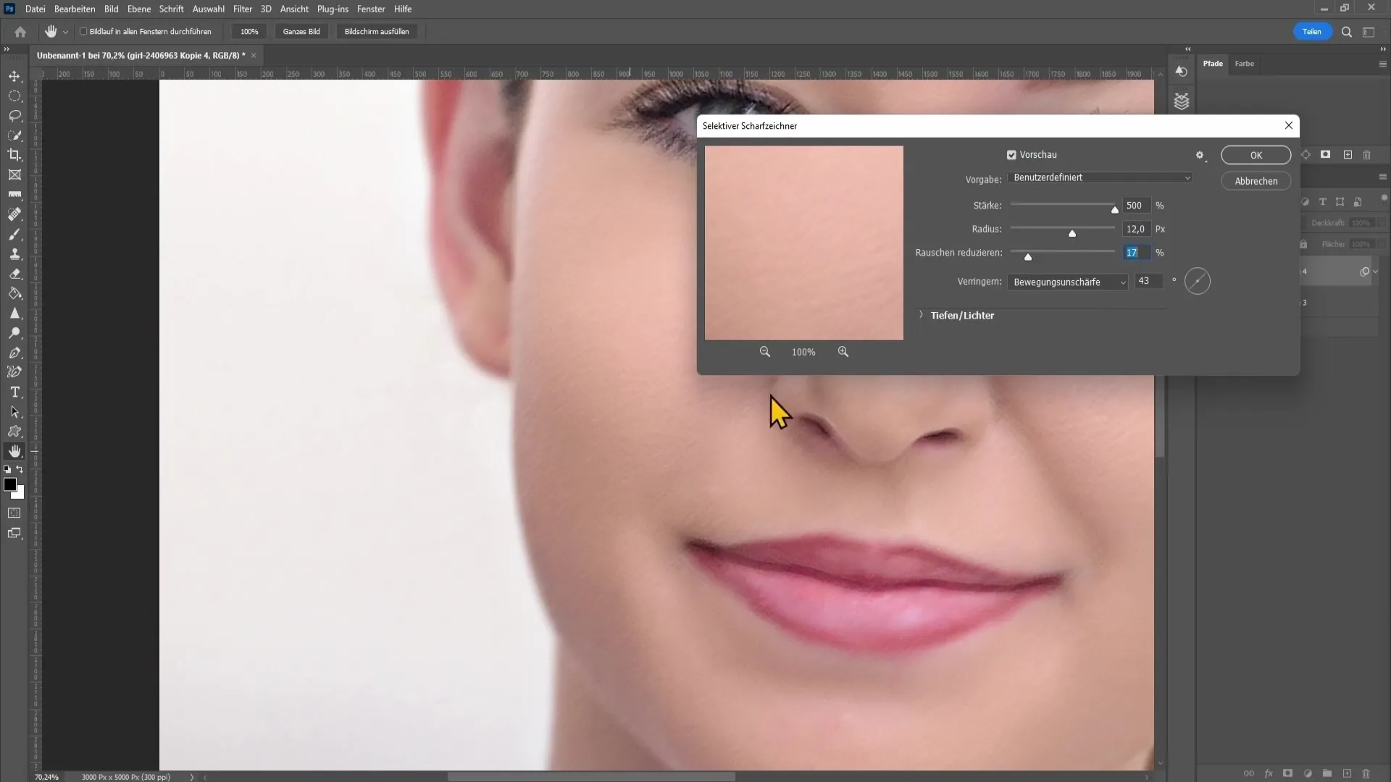Select the Custom Shape tool

[14, 432]
